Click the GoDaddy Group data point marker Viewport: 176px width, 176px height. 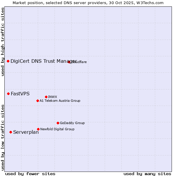(x=58, y=123)
